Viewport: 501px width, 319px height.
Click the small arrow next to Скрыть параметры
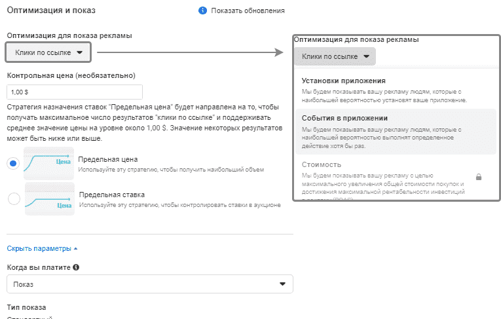point(75,249)
